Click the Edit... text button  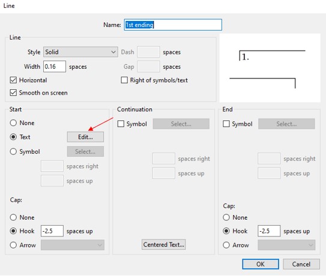point(85,137)
